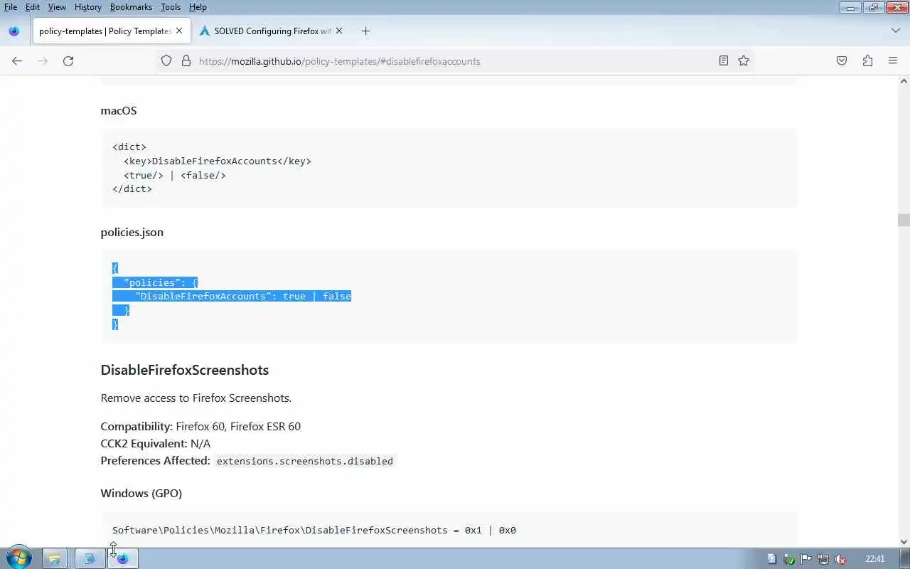This screenshot has width=910, height=569.
Task: Open the File menu
Action: click(x=11, y=7)
